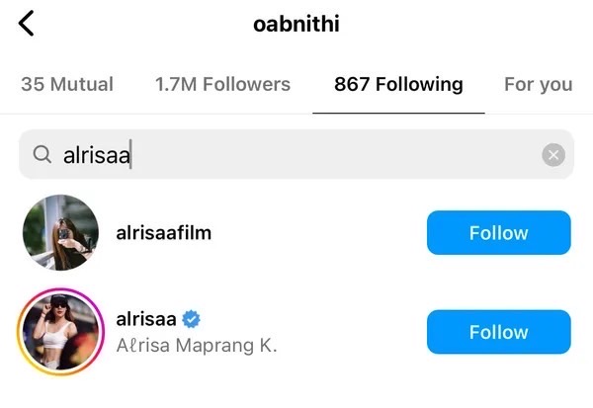
Task: Tap the oabnithi page title
Action: [x=296, y=24]
